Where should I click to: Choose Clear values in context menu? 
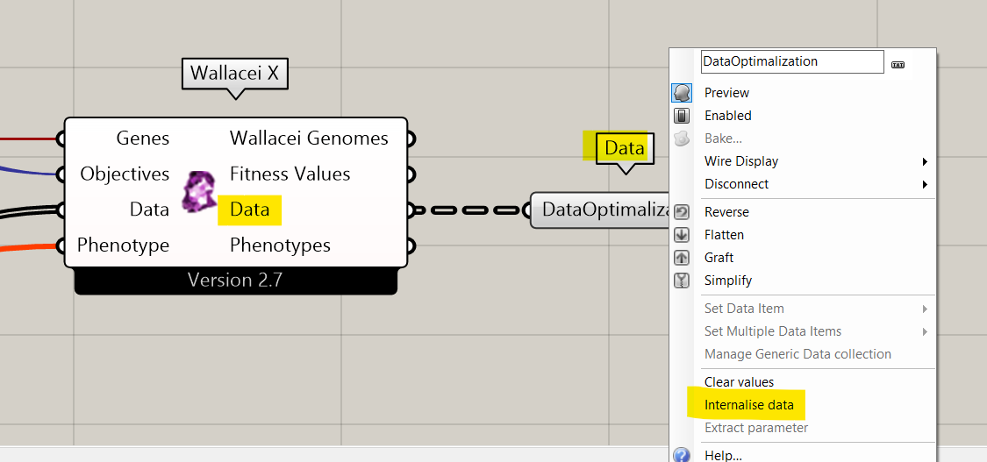739,382
